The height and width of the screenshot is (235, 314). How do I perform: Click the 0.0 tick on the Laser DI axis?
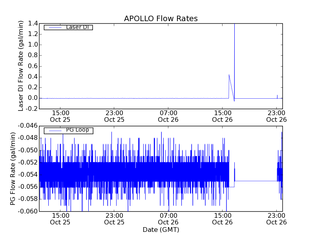click(33, 98)
